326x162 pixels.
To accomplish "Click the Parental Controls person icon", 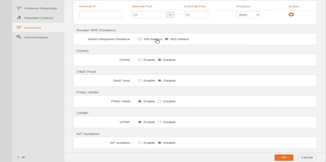I will [x=18, y=18].
